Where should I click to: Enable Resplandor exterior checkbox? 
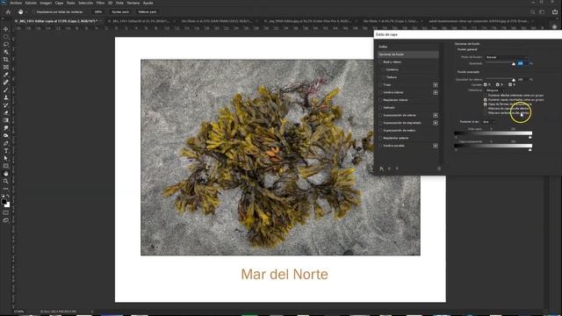click(x=380, y=138)
